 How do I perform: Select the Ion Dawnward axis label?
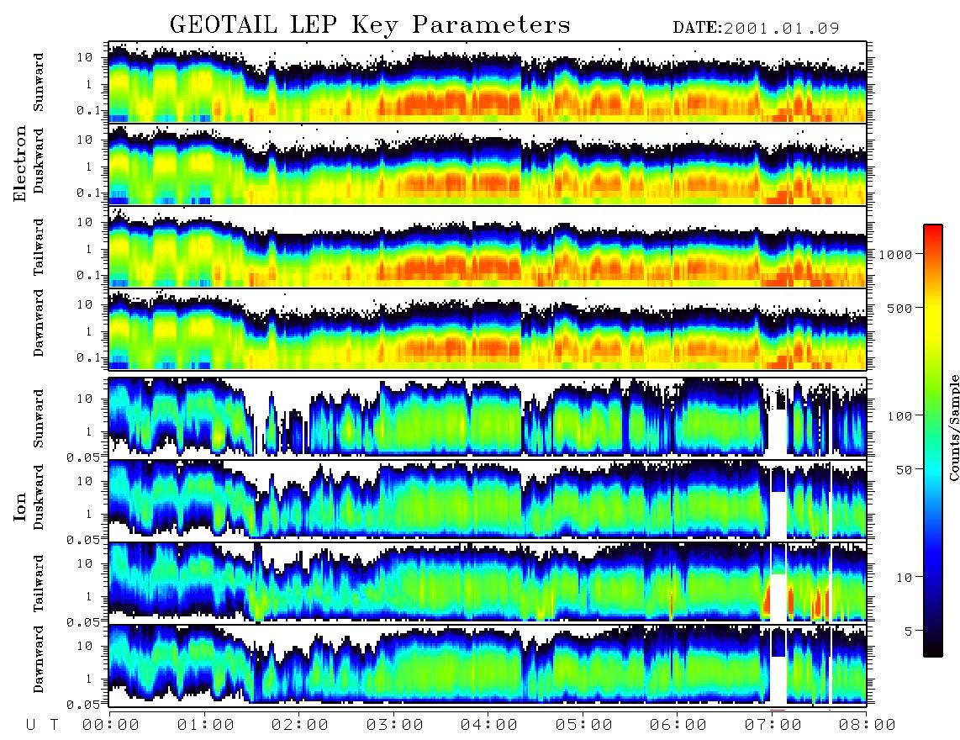pos(39,659)
